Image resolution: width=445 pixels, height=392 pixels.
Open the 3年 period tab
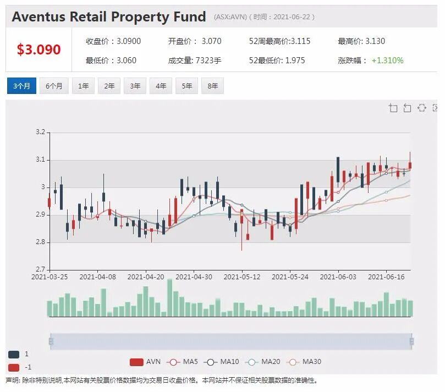click(x=135, y=86)
